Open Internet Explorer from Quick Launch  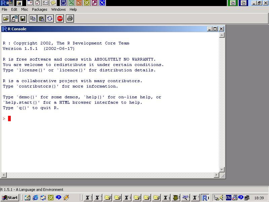35,198
